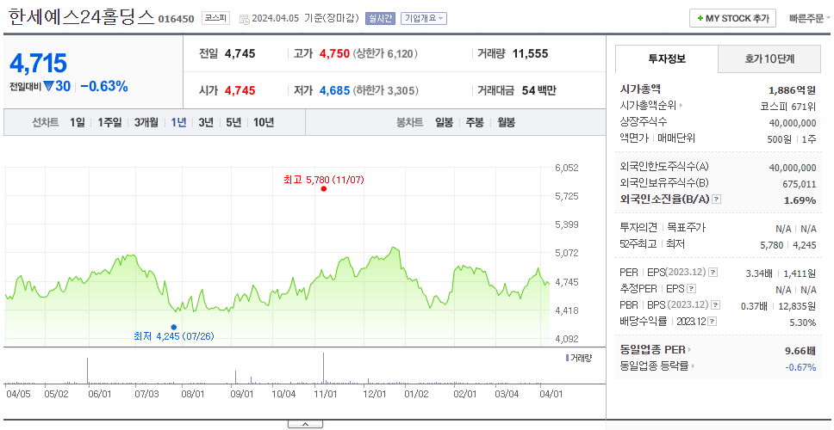Click the stock name 한세예스24홀딩스
The image size is (834, 430).
[82, 18]
